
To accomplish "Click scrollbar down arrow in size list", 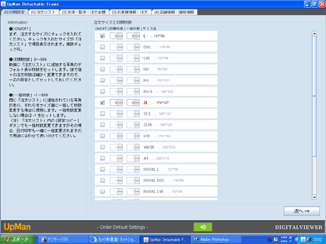I will click(x=314, y=197).
